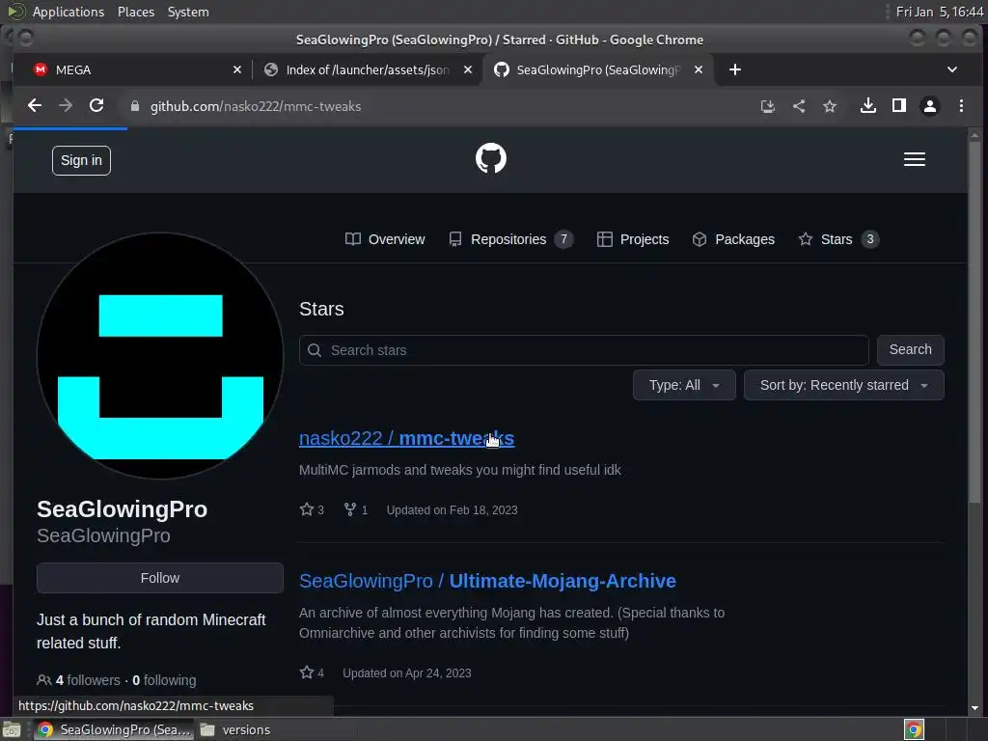Open Chrome downloads icon
988x741 pixels.
tap(868, 106)
